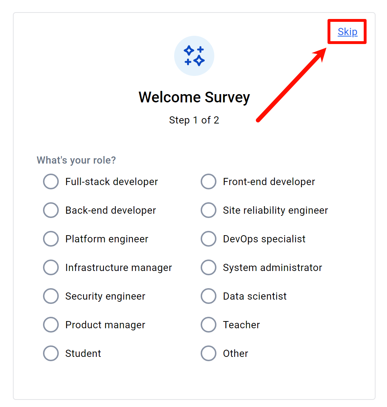Select the Full-stack developer role
Image resolution: width=387 pixels, height=407 pixels.
[51, 181]
